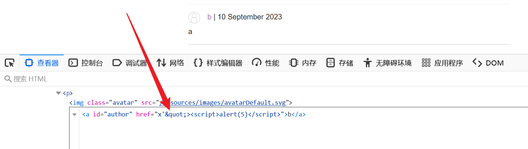Switch to the 应用程序 Application tab
Viewport: 528px width, 149px height.
point(442,63)
